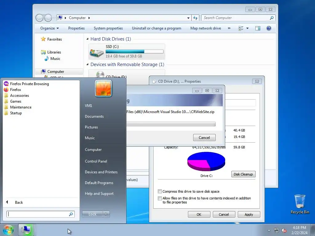Screen dimensions: 315x236
Task: Select Libraries in the navigation pane
Action: (x=51, y=52)
